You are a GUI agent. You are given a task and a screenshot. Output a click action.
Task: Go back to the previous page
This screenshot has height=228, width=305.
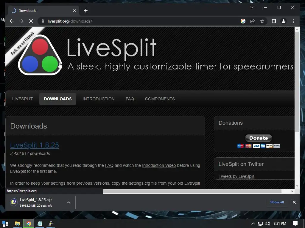pos(12,21)
